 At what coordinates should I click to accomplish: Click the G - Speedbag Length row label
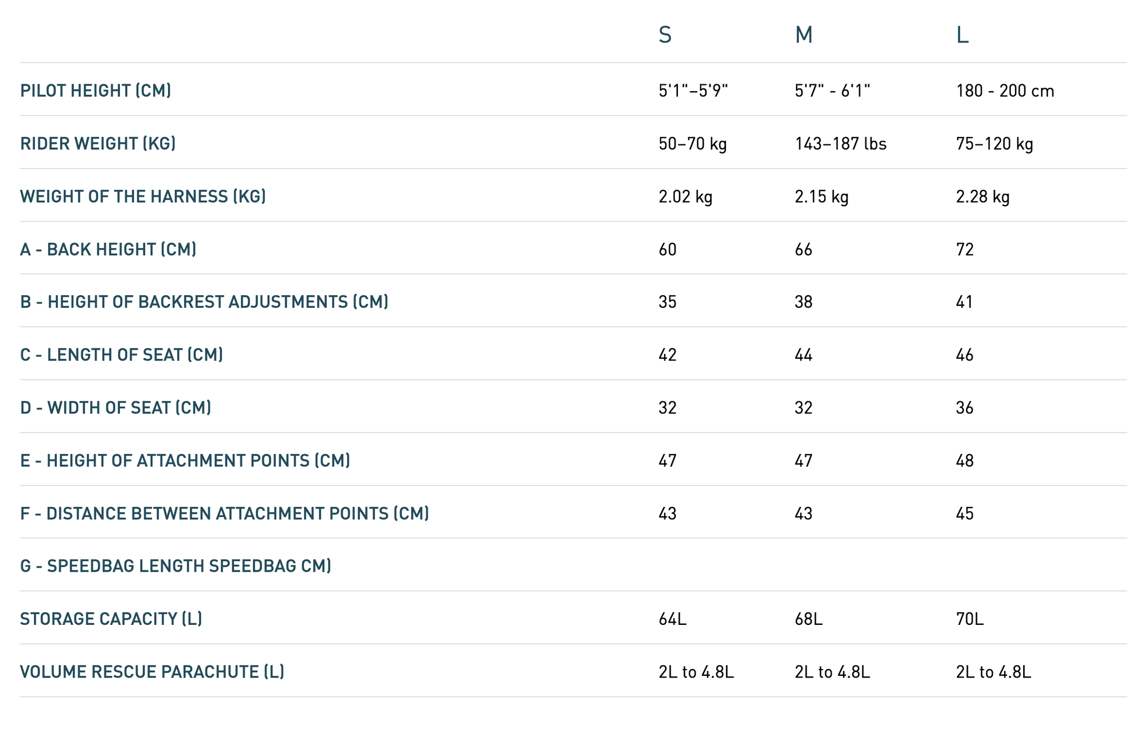point(175,566)
